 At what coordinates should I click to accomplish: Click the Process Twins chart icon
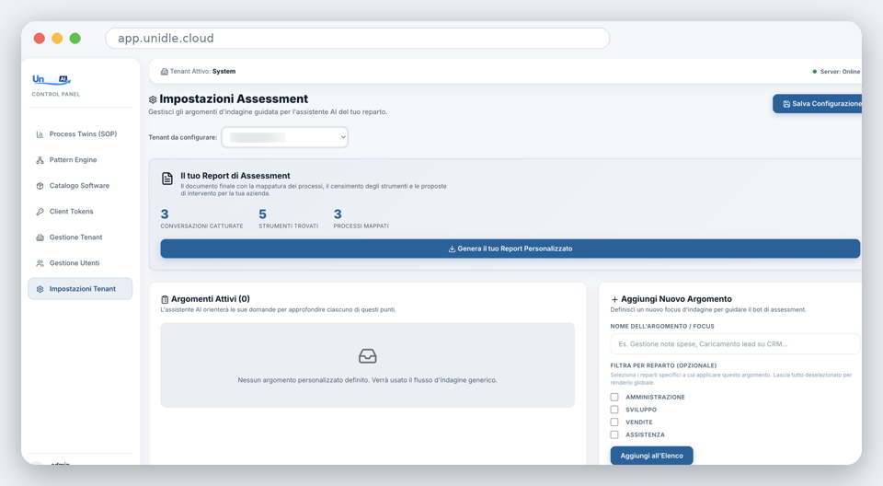click(40, 134)
